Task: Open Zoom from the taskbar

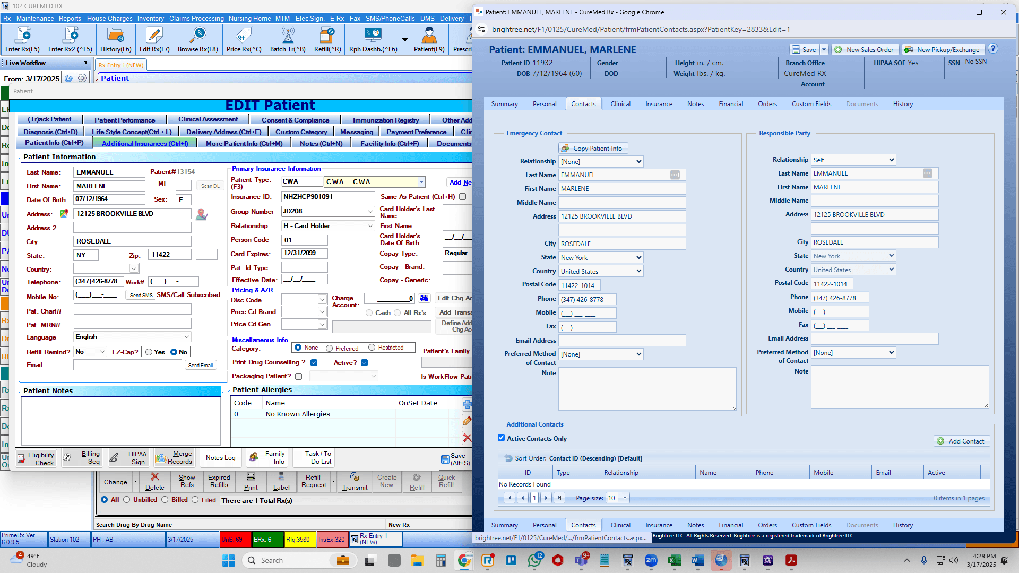Action: [x=651, y=560]
